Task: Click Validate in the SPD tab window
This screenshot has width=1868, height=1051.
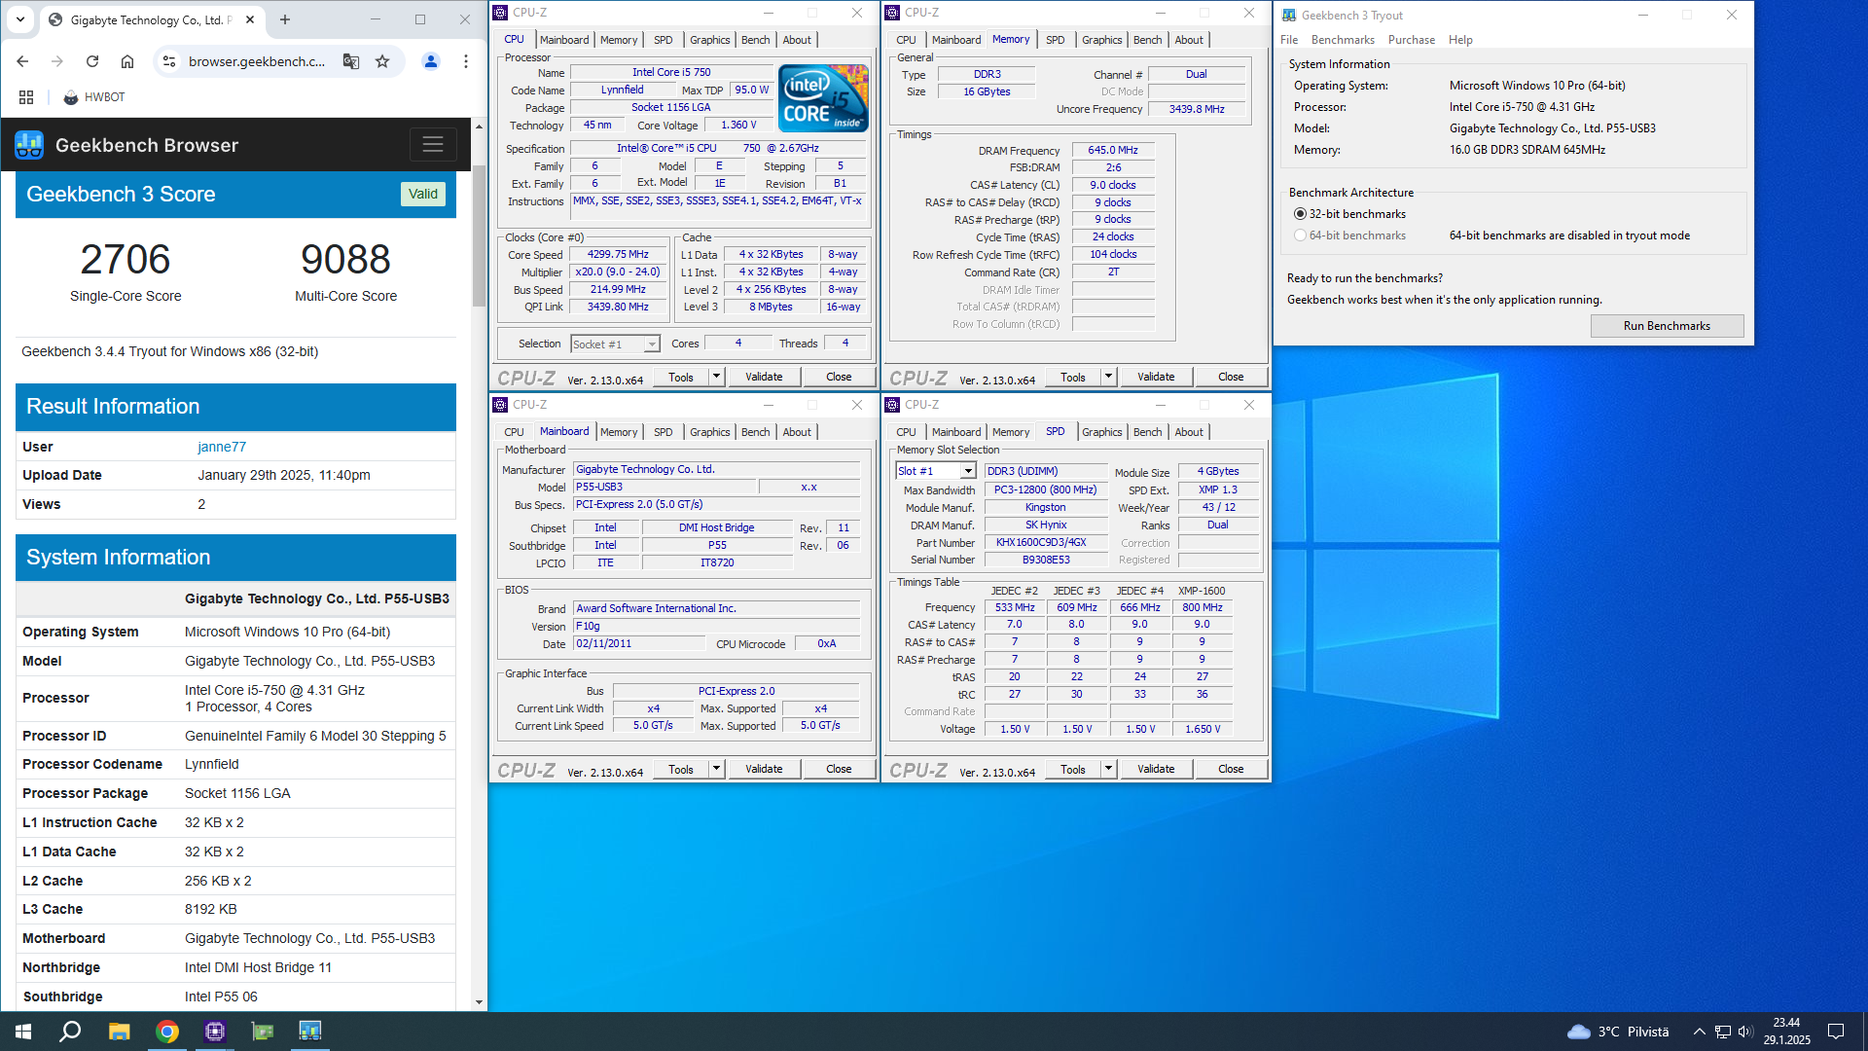Action: point(1156,769)
